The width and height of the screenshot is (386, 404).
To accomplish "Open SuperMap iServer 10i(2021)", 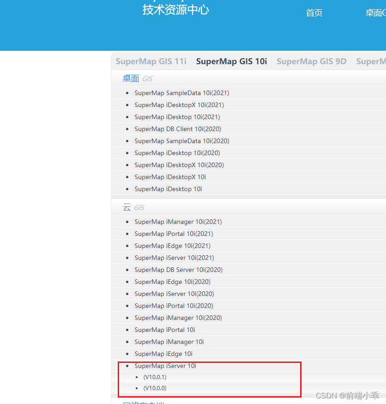I will (174, 258).
